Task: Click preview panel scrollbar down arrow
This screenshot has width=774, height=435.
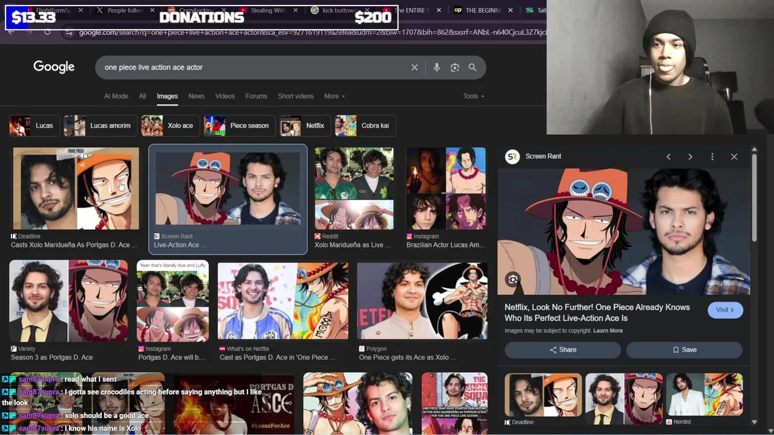Action: coord(754,422)
